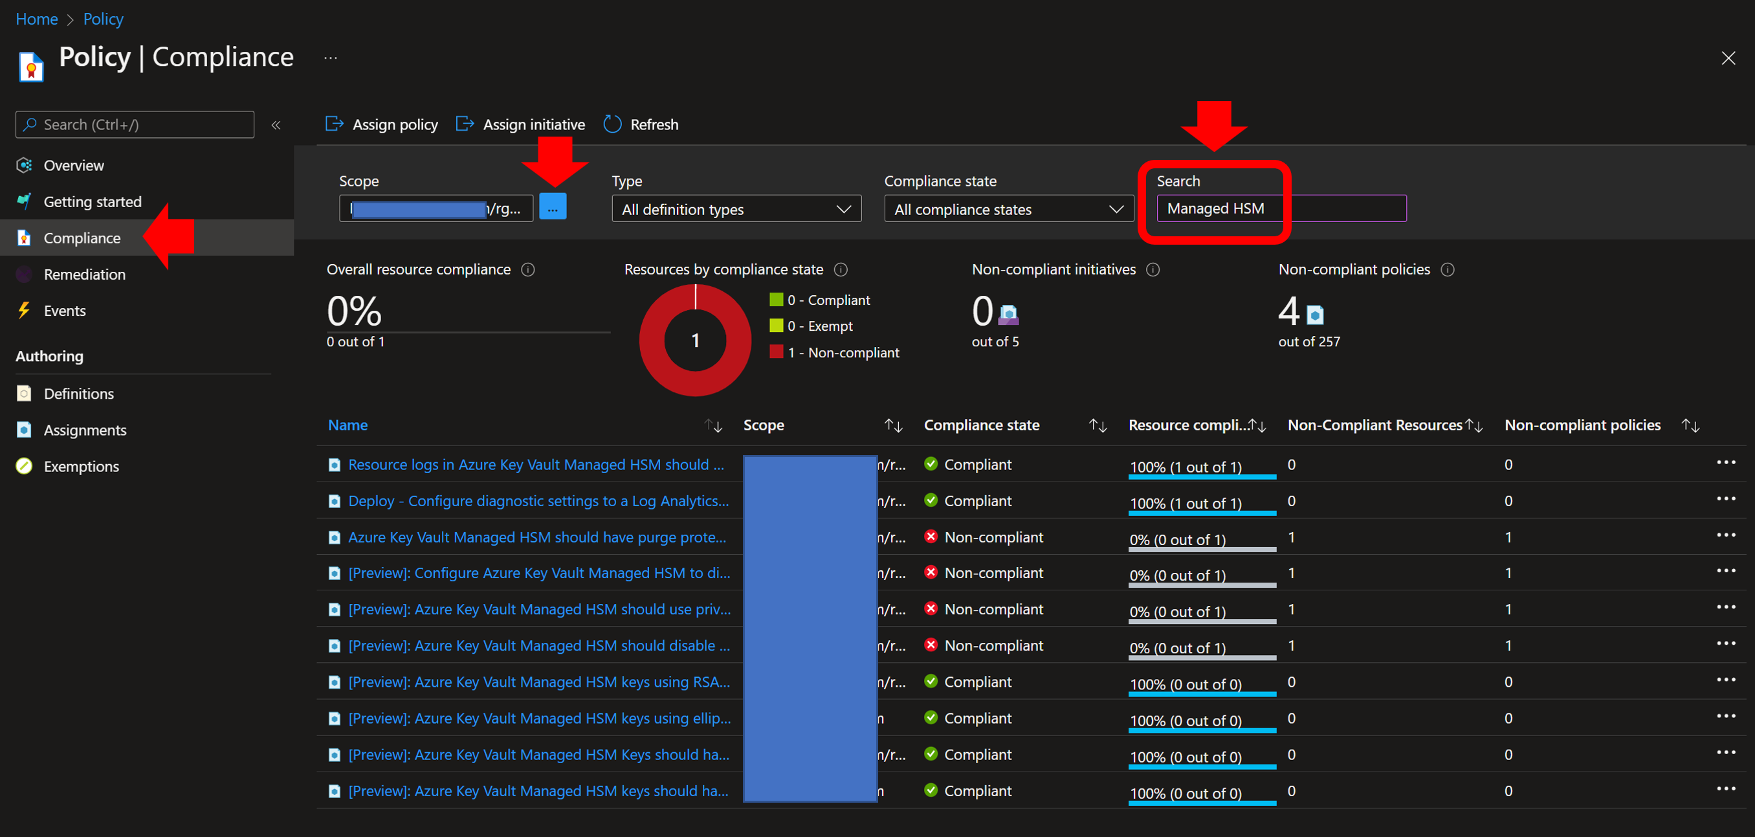Image resolution: width=1755 pixels, height=837 pixels.
Task: Sort by Non-compliant policies column arrows
Action: 1690,426
